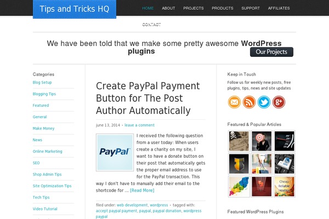Click the Read More link
The image size is (329, 219).
(142, 191)
